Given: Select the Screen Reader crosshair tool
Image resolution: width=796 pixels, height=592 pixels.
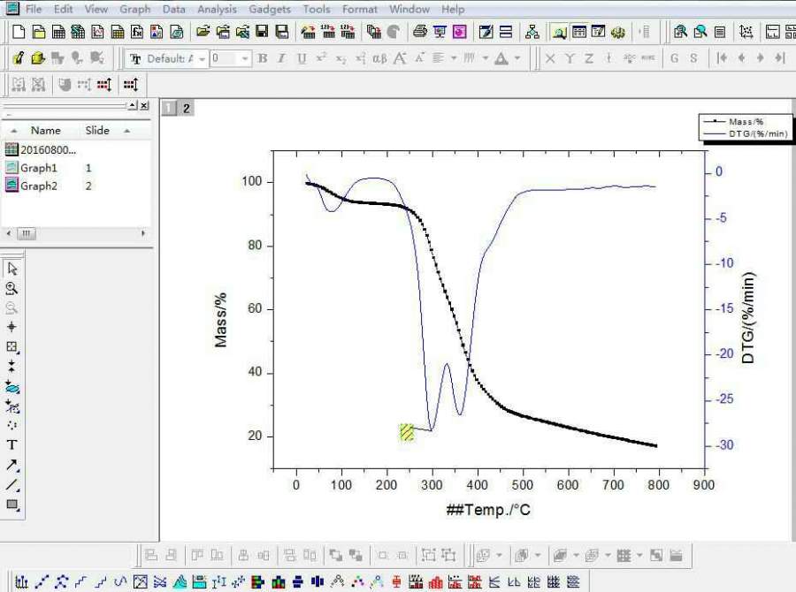Looking at the screenshot, I should coord(11,327).
